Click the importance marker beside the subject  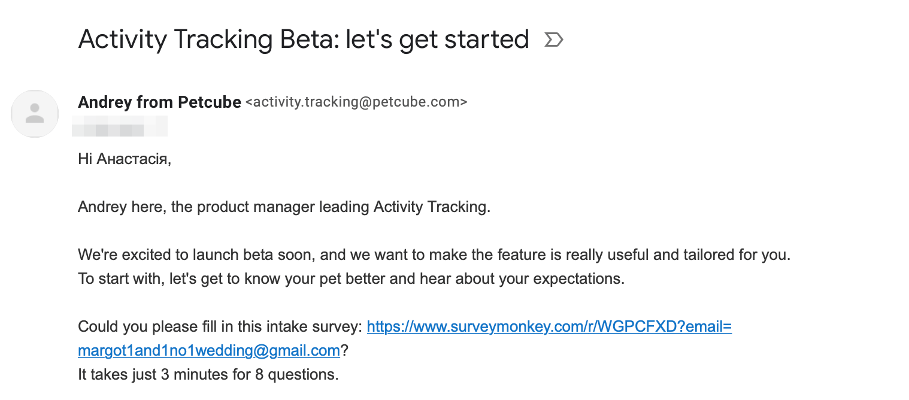coord(553,40)
